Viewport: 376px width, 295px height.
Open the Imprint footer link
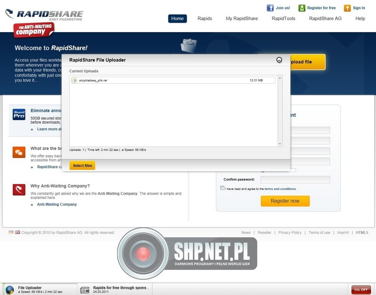(x=343, y=233)
